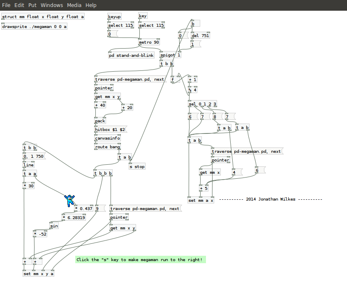The width and height of the screenshot is (347, 285).
Task: Select the drawsprite ./megaman object
Action: click(x=35, y=26)
